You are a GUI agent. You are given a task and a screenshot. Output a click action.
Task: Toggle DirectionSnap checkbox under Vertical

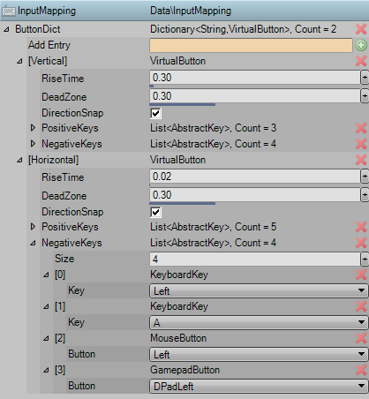click(x=155, y=113)
